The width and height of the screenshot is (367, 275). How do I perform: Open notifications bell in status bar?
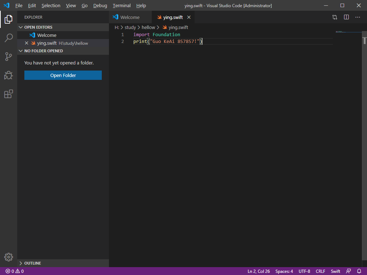[x=359, y=271]
